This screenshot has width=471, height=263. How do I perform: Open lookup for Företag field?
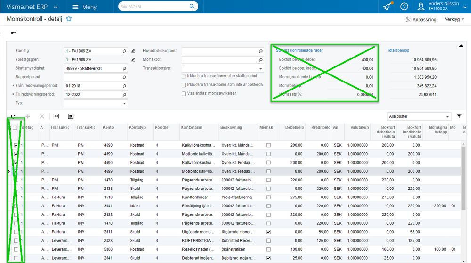[124, 51]
